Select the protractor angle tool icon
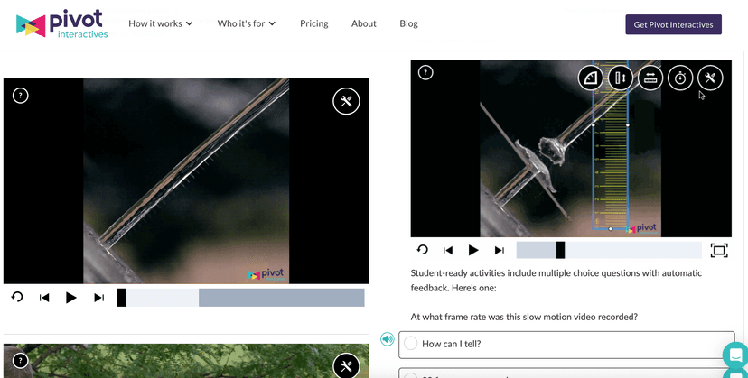 point(591,78)
